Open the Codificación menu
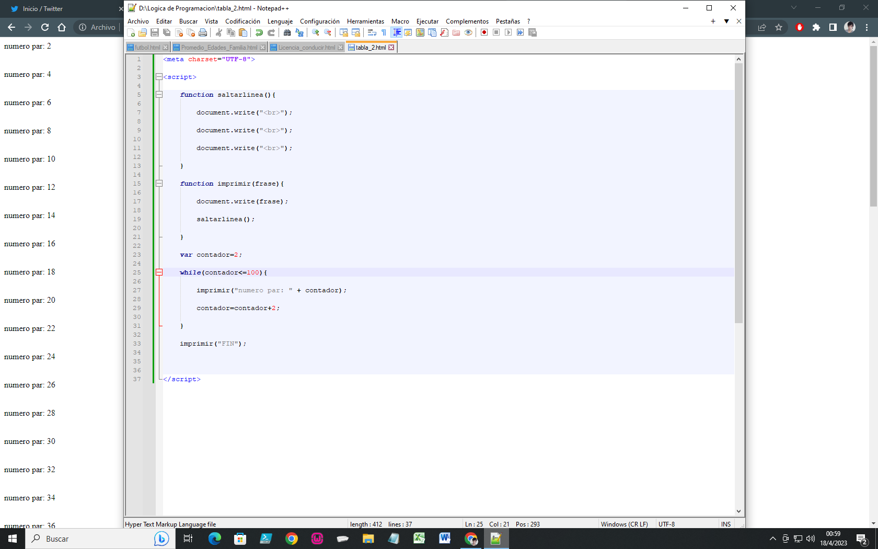The image size is (878, 549). (x=242, y=21)
